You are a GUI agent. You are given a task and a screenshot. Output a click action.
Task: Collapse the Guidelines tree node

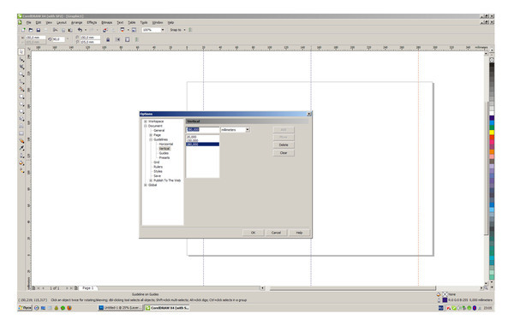click(151, 139)
